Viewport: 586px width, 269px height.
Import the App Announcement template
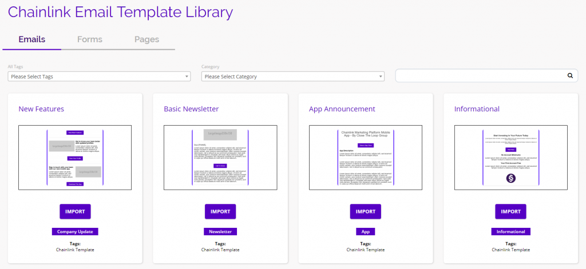point(366,211)
